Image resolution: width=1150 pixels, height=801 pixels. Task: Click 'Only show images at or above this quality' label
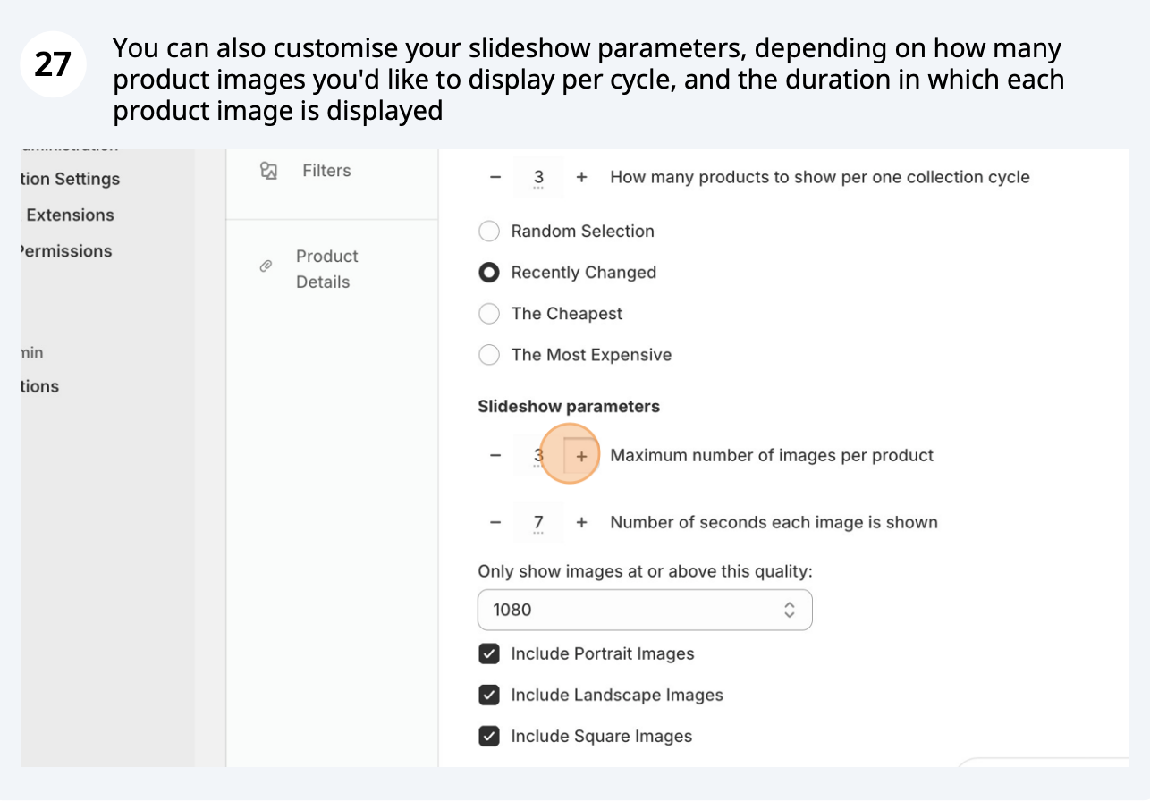tap(645, 571)
